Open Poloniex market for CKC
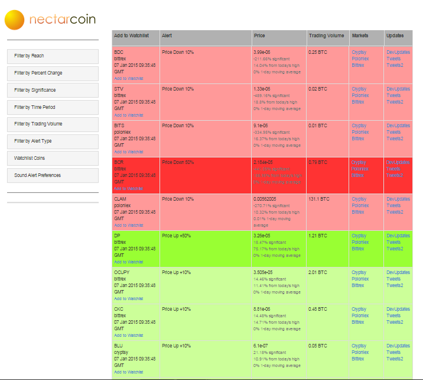Screen dimensions: 423x380 (360, 315)
